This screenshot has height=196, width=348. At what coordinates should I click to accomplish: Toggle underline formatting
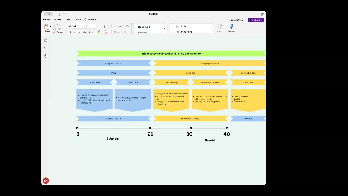(x=80, y=32)
